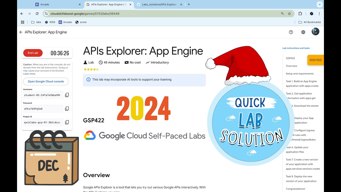Viewport: 341px width, 192px height.
Task: Open the Chrome profile avatar
Action: click(311, 14)
